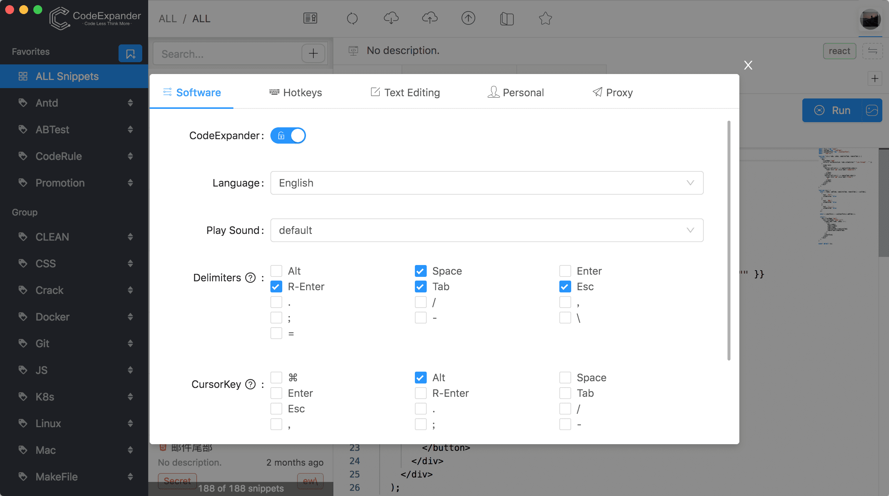Click the icon right of Run button
This screenshot has height=496, width=889.
(x=872, y=110)
